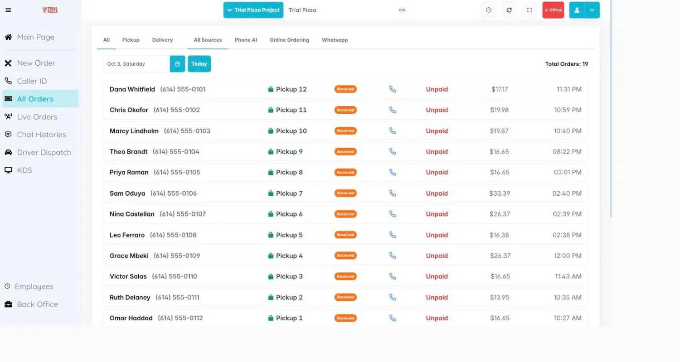This screenshot has height=362, width=680.
Task: Expand the user account dropdown arrow
Action: click(592, 10)
